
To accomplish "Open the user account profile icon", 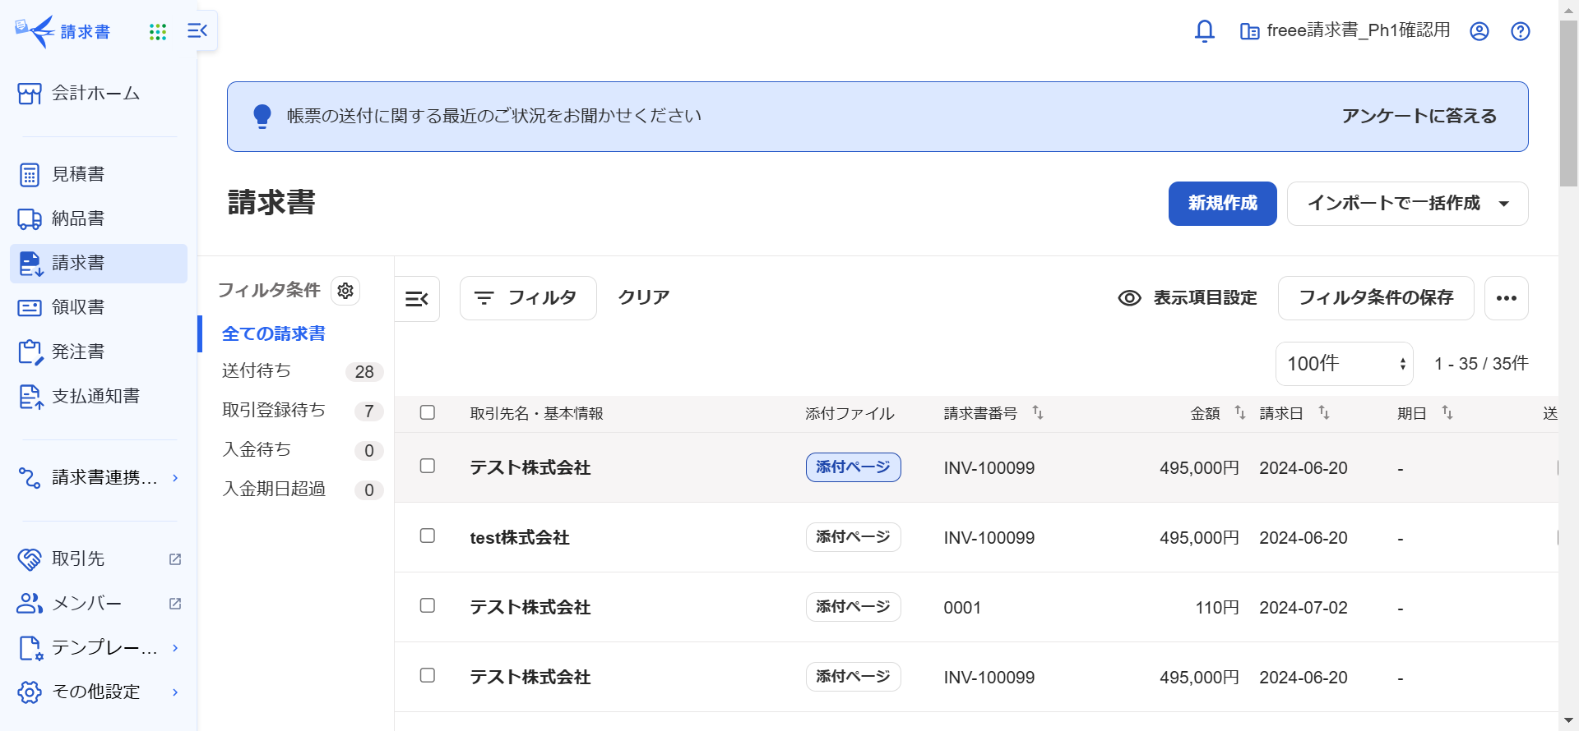I will [1479, 31].
